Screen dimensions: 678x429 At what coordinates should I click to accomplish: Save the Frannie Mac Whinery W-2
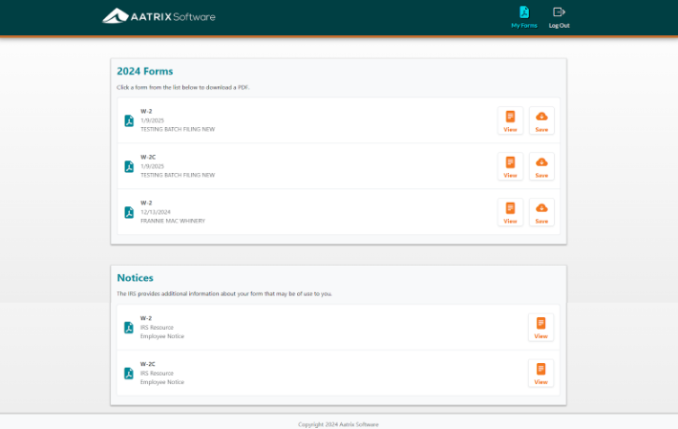(x=541, y=212)
